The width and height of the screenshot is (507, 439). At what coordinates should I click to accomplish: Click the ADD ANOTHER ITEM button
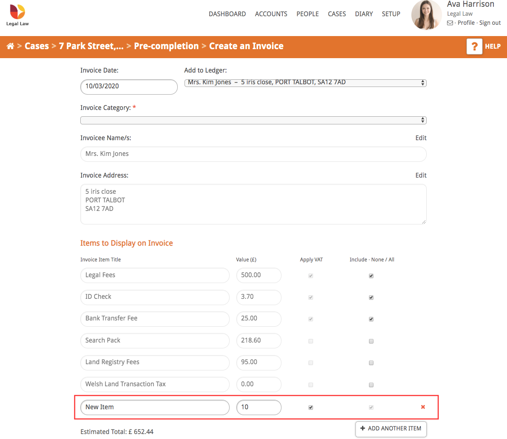click(391, 429)
